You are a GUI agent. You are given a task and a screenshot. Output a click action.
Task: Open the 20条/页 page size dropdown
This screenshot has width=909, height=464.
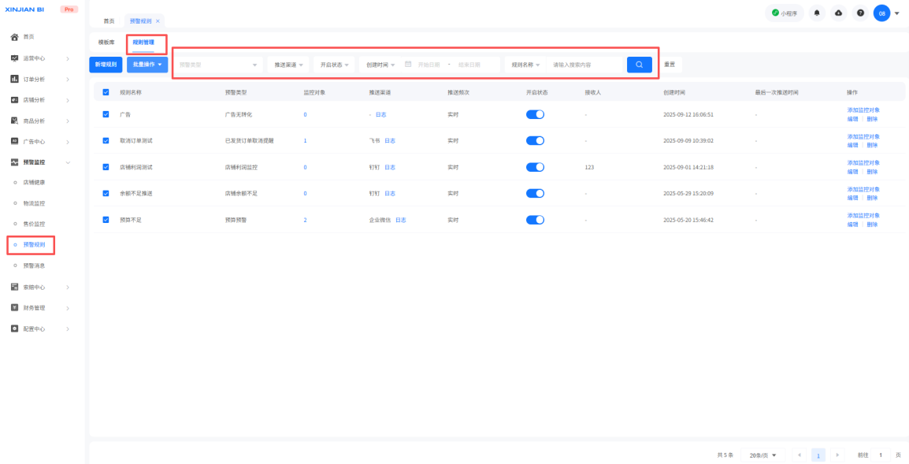[x=763, y=455]
